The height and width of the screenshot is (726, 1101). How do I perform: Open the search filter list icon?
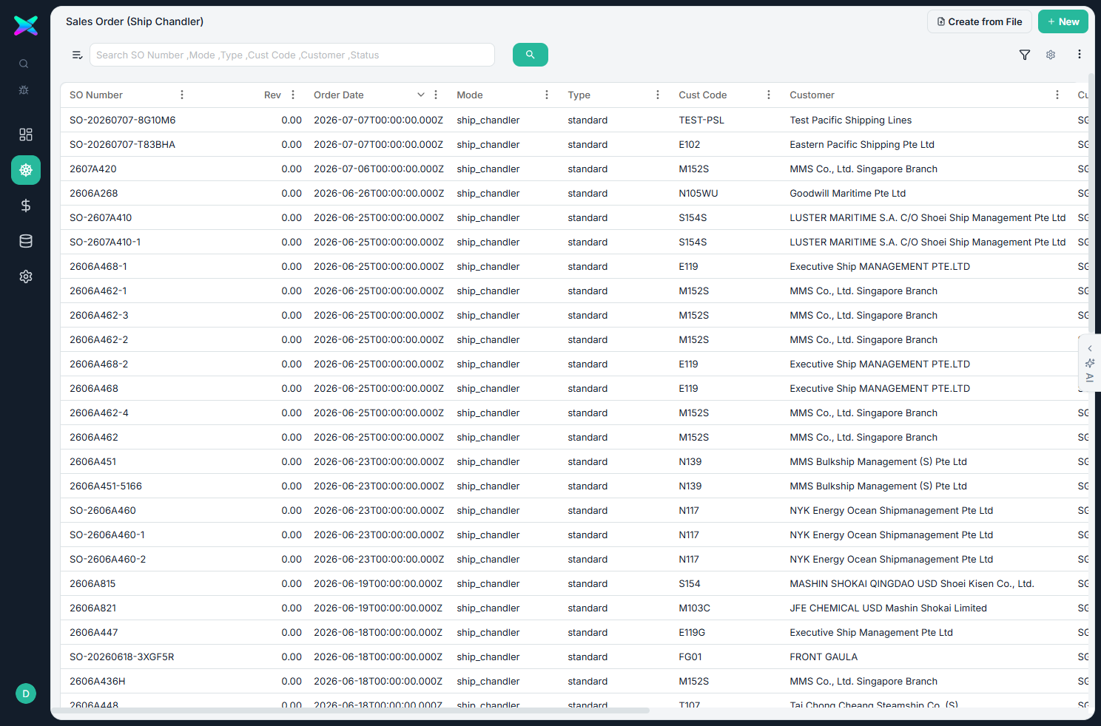(77, 55)
